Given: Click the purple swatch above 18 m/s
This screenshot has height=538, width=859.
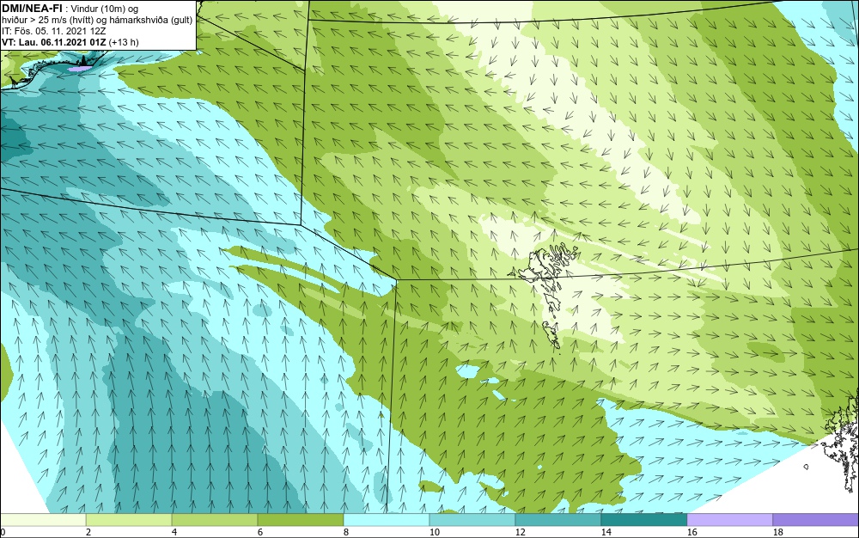Looking at the screenshot, I should pos(816,520).
